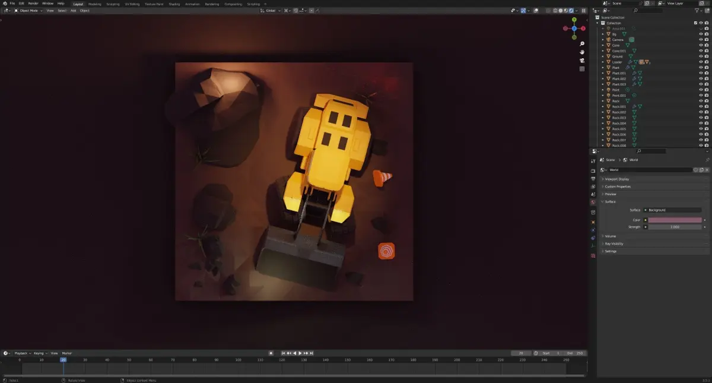Open the Output properties tab
Viewport: 712px width, 383px height.
593,179
